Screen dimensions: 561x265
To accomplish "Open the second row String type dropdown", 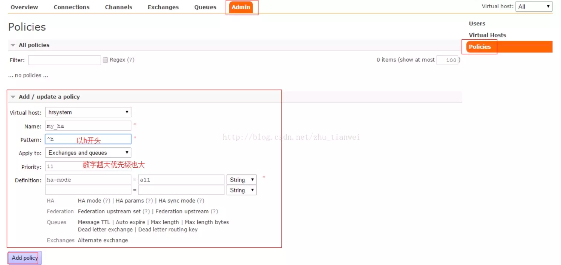I will click(x=242, y=190).
